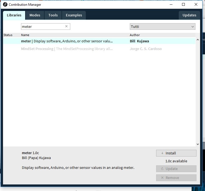Clear the meter search text with X
This screenshot has width=205, height=191.
point(66,27)
